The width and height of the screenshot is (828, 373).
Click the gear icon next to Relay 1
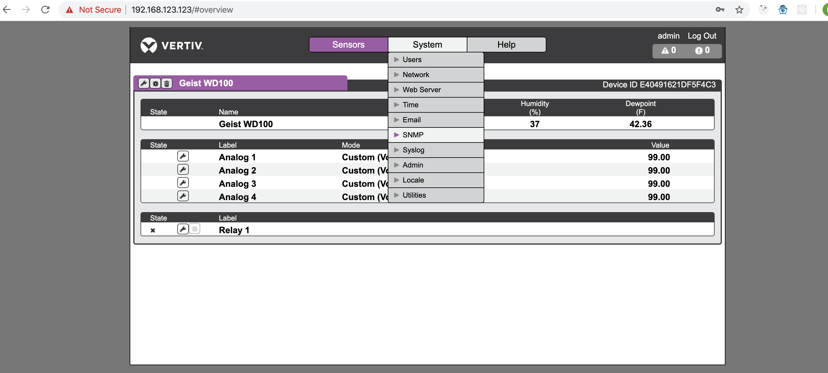point(194,229)
